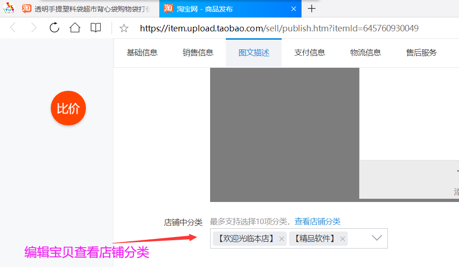
Task: Switch to the 销售信息 tab
Action: coord(198,53)
